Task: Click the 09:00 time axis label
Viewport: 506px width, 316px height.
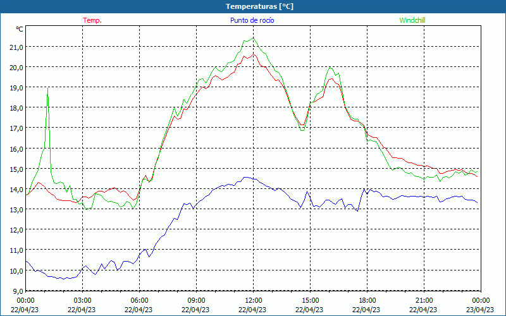Action: click(196, 301)
